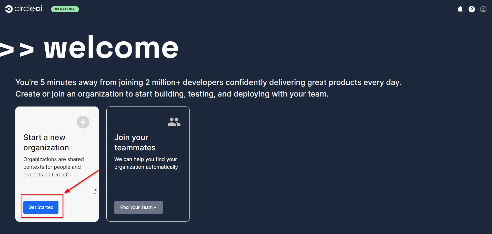Click the "Organizations are shared contexts" description

pyautogui.click(x=53, y=167)
